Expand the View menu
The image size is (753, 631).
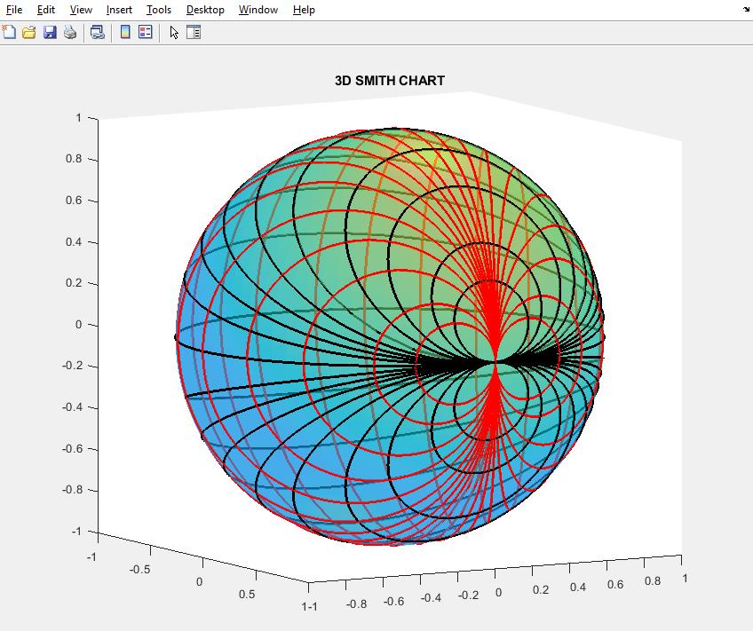coord(81,10)
